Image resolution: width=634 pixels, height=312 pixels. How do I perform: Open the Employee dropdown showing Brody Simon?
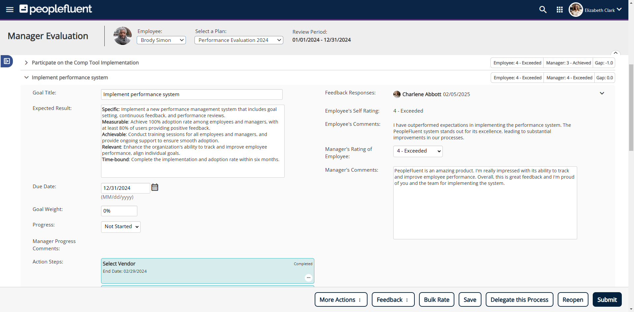(161, 40)
